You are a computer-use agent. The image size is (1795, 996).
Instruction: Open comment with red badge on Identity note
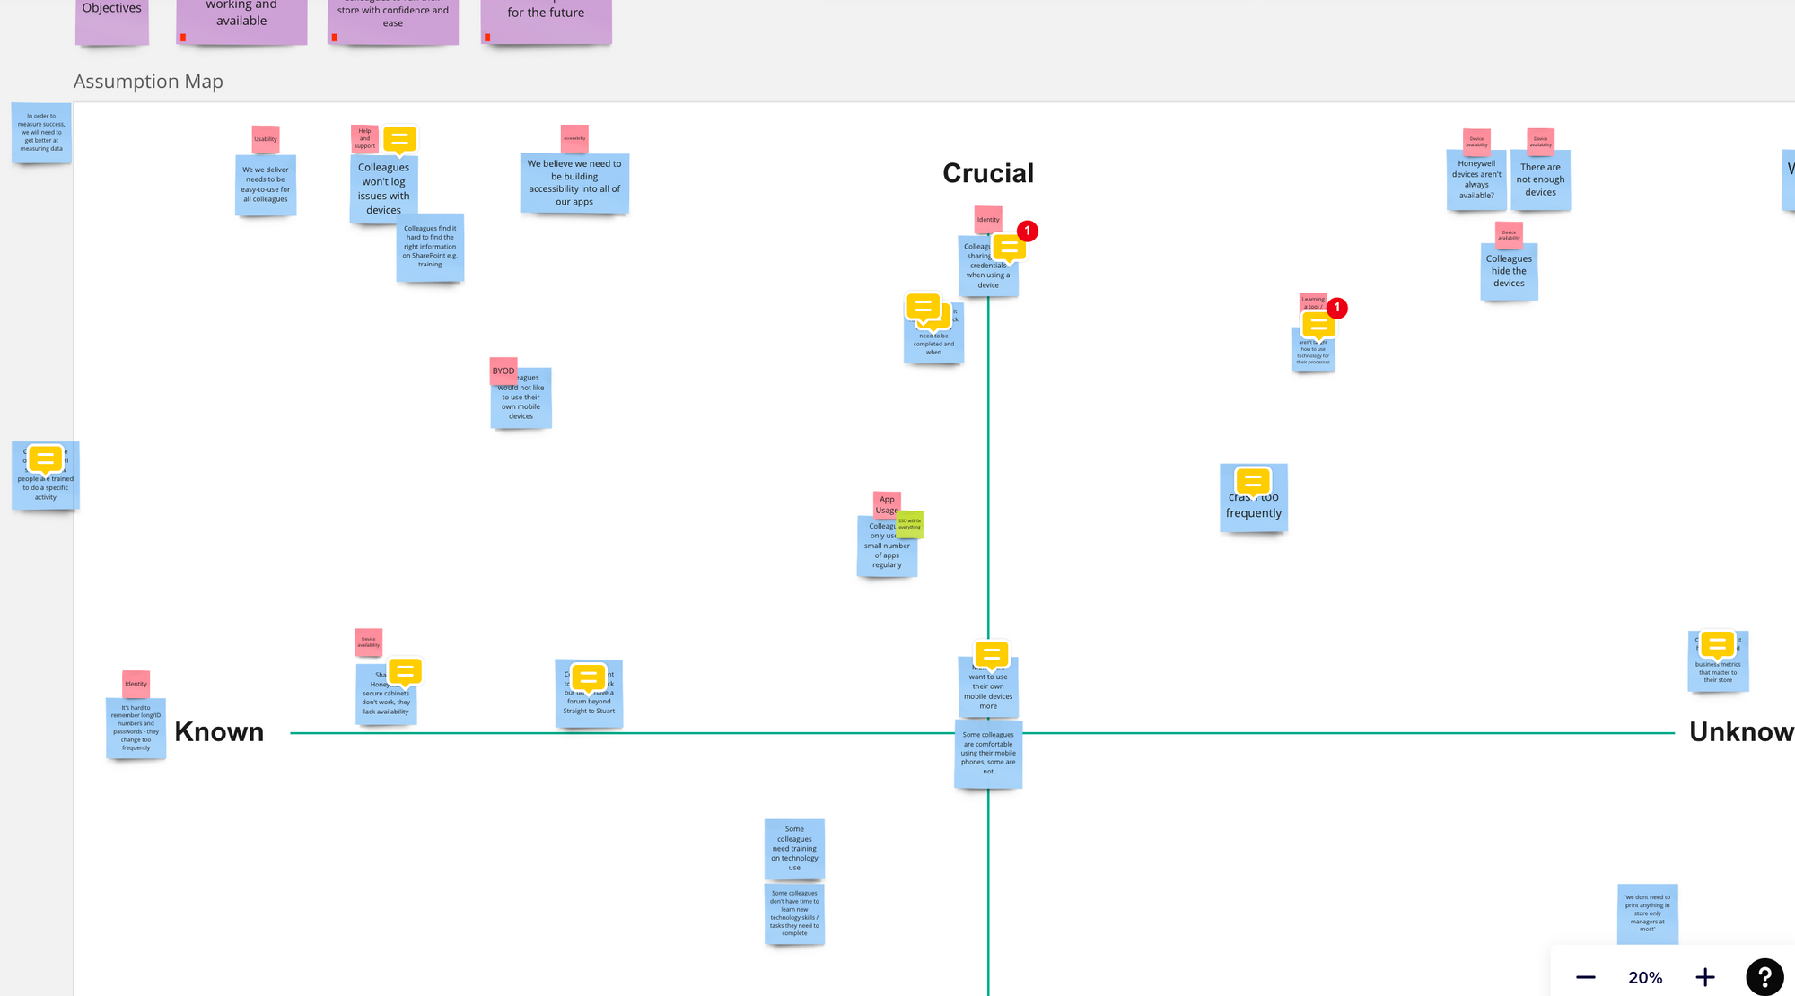(x=1009, y=247)
